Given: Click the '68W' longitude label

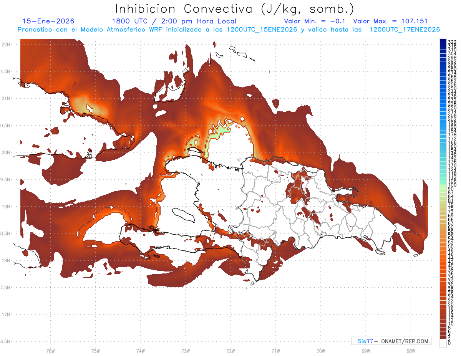Looking at the screenshot, I should (410, 351).
